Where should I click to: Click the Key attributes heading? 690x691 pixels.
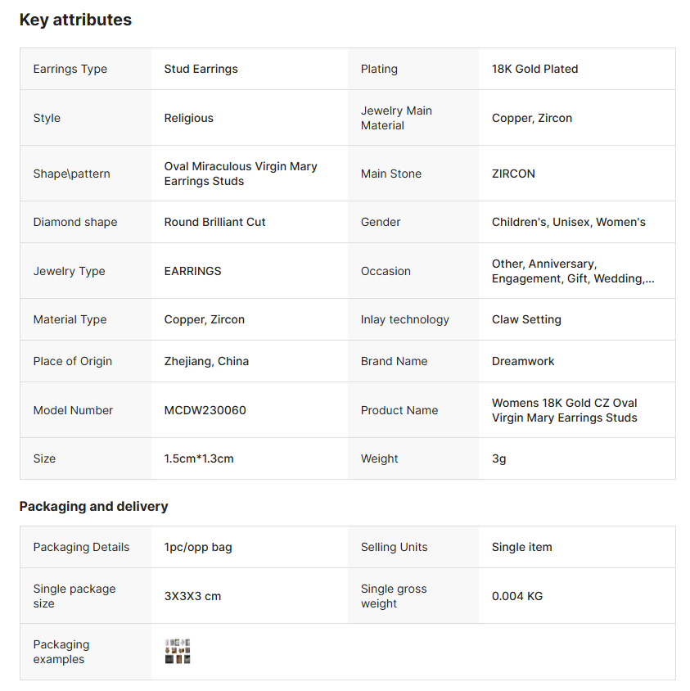point(75,20)
